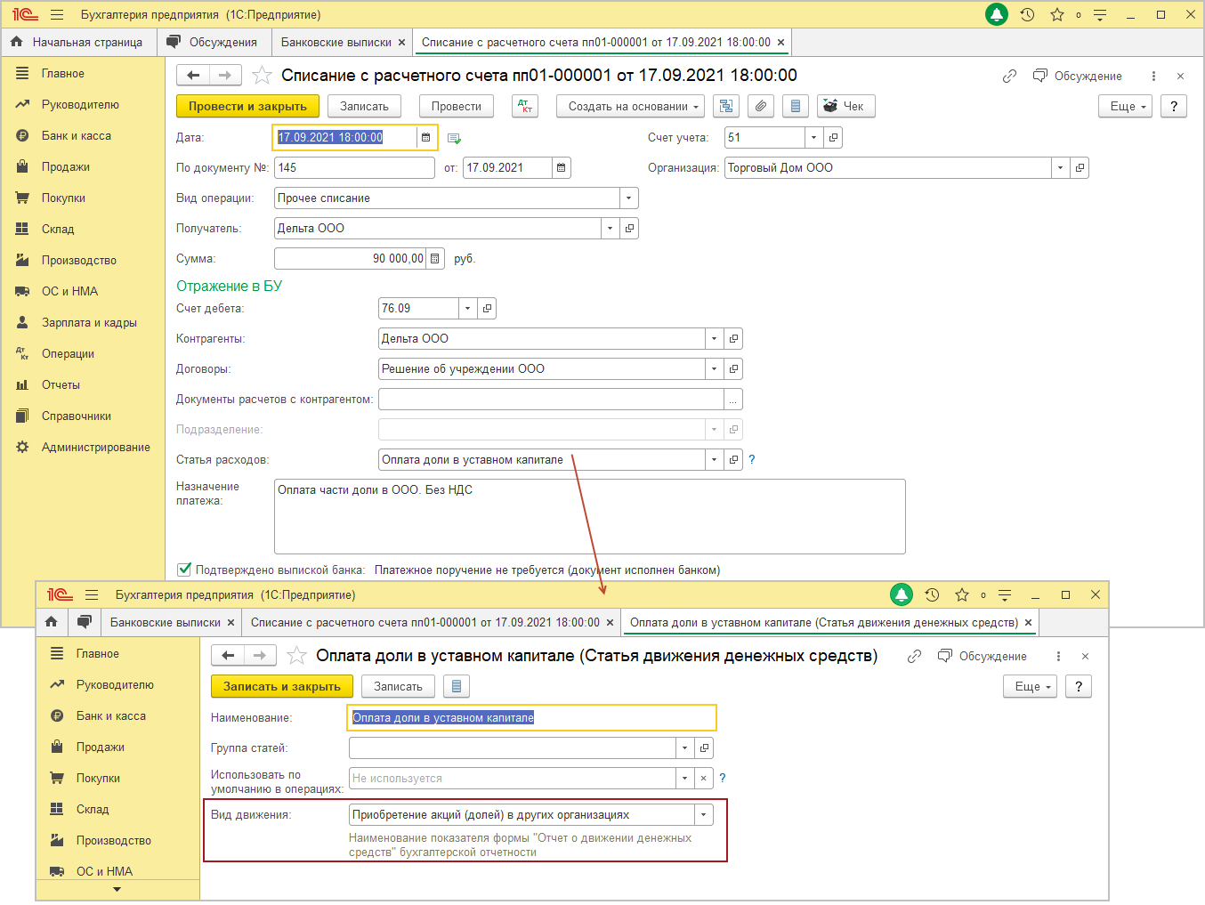
Task: Click the help question mark near Статья расходов
Action: [752, 459]
